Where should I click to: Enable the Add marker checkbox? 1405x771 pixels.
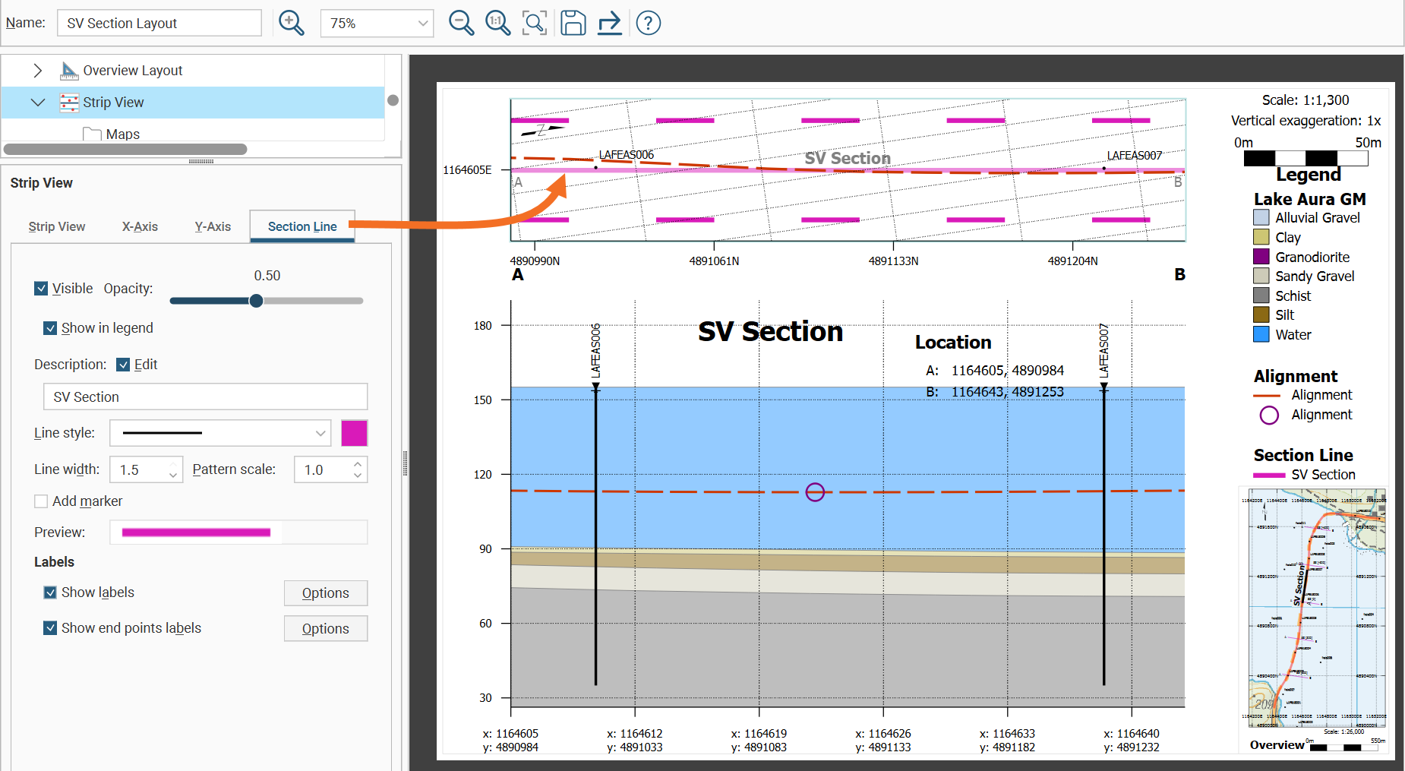[x=41, y=501]
